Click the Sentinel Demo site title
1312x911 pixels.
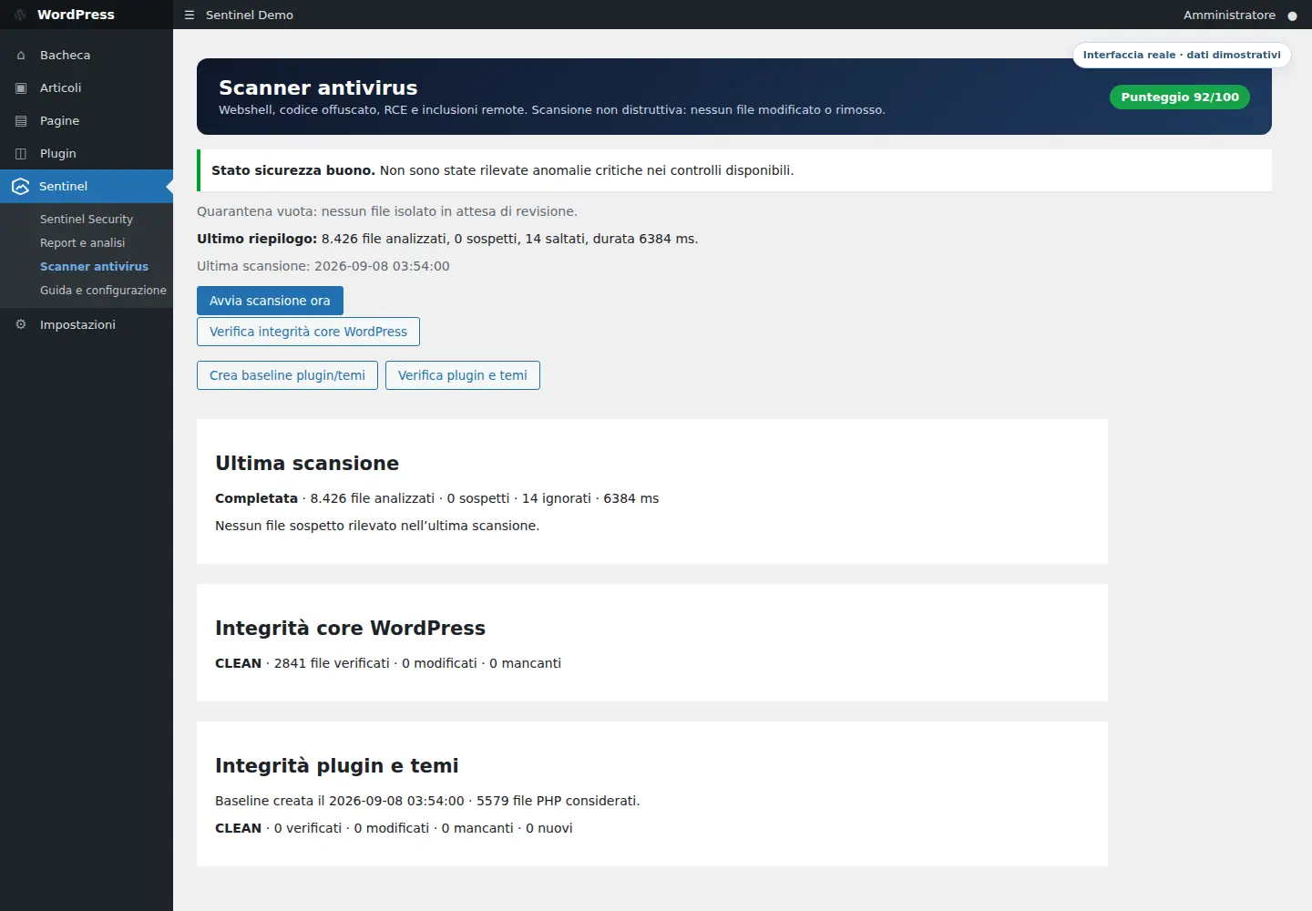pyautogui.click(x=250, y=15)
